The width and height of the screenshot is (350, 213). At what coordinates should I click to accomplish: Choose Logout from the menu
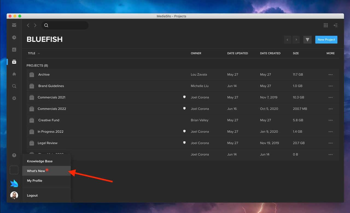pos(46,195)
